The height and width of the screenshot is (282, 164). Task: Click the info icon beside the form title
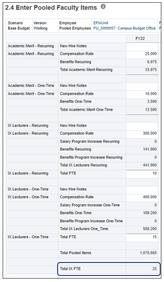(x=103, y=7)
